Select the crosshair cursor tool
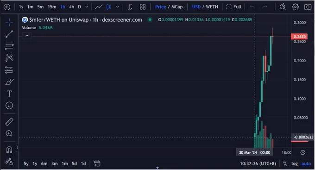315x170 pixels. [x=9, y=22]
